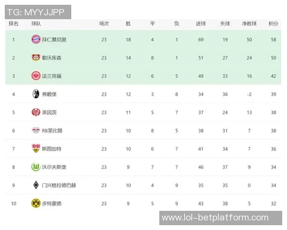Screen dimensions: 287x230
Task: Open team name 多特蒙德
Action: [x=52, y=203]
